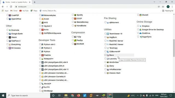Select the WinSCP checkbox
175x98 pixels.
click(40, 84)
